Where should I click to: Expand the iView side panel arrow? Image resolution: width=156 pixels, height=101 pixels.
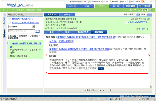(4, 15)
